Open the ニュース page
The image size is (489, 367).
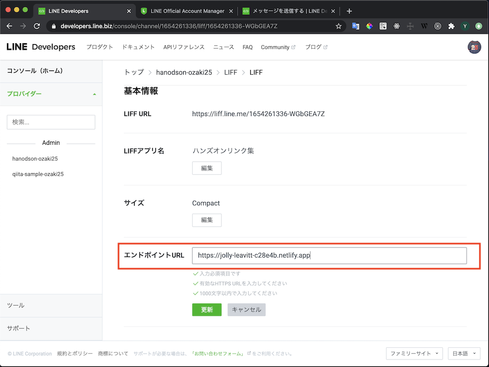point(223,47)
